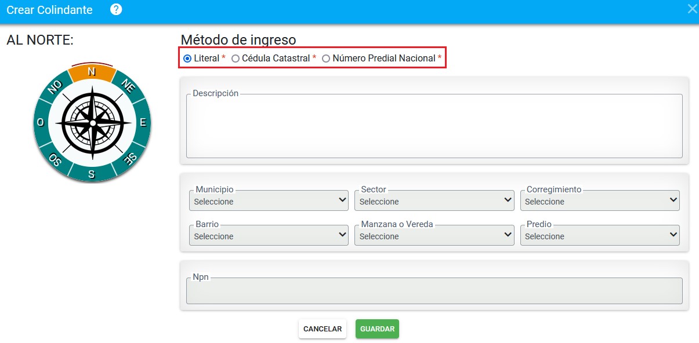Expand the Sector dropdown list

434,200
